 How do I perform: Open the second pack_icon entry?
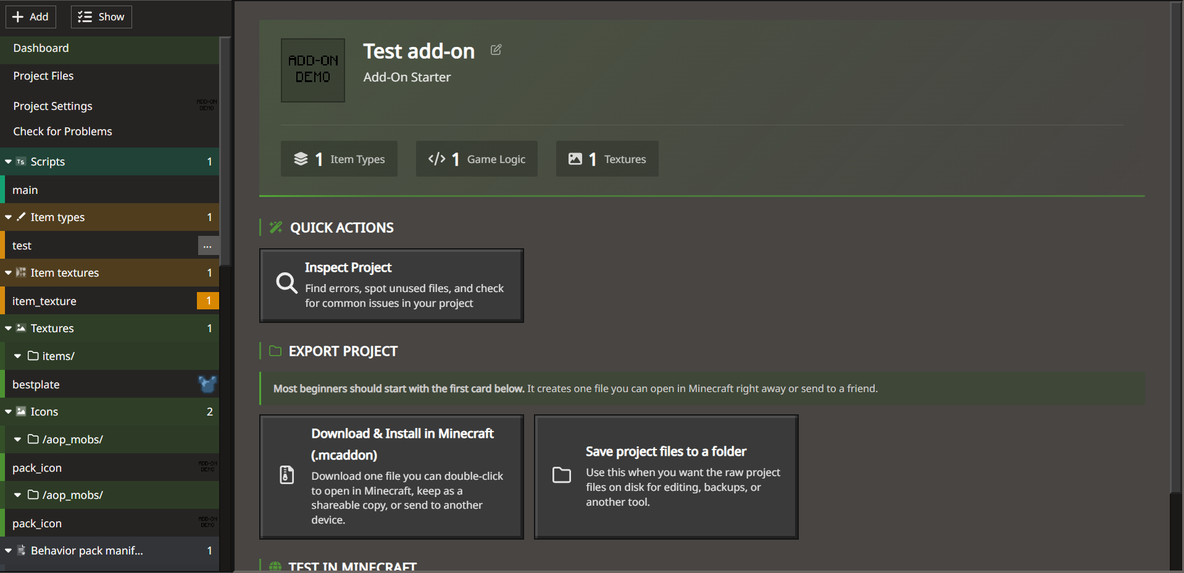(x=110, y=524)
